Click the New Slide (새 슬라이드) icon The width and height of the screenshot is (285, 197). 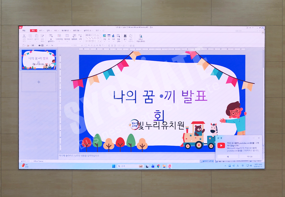click(51, 36)
